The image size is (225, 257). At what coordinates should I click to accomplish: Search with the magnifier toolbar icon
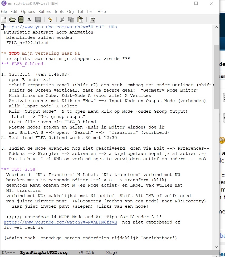[92, 20]
